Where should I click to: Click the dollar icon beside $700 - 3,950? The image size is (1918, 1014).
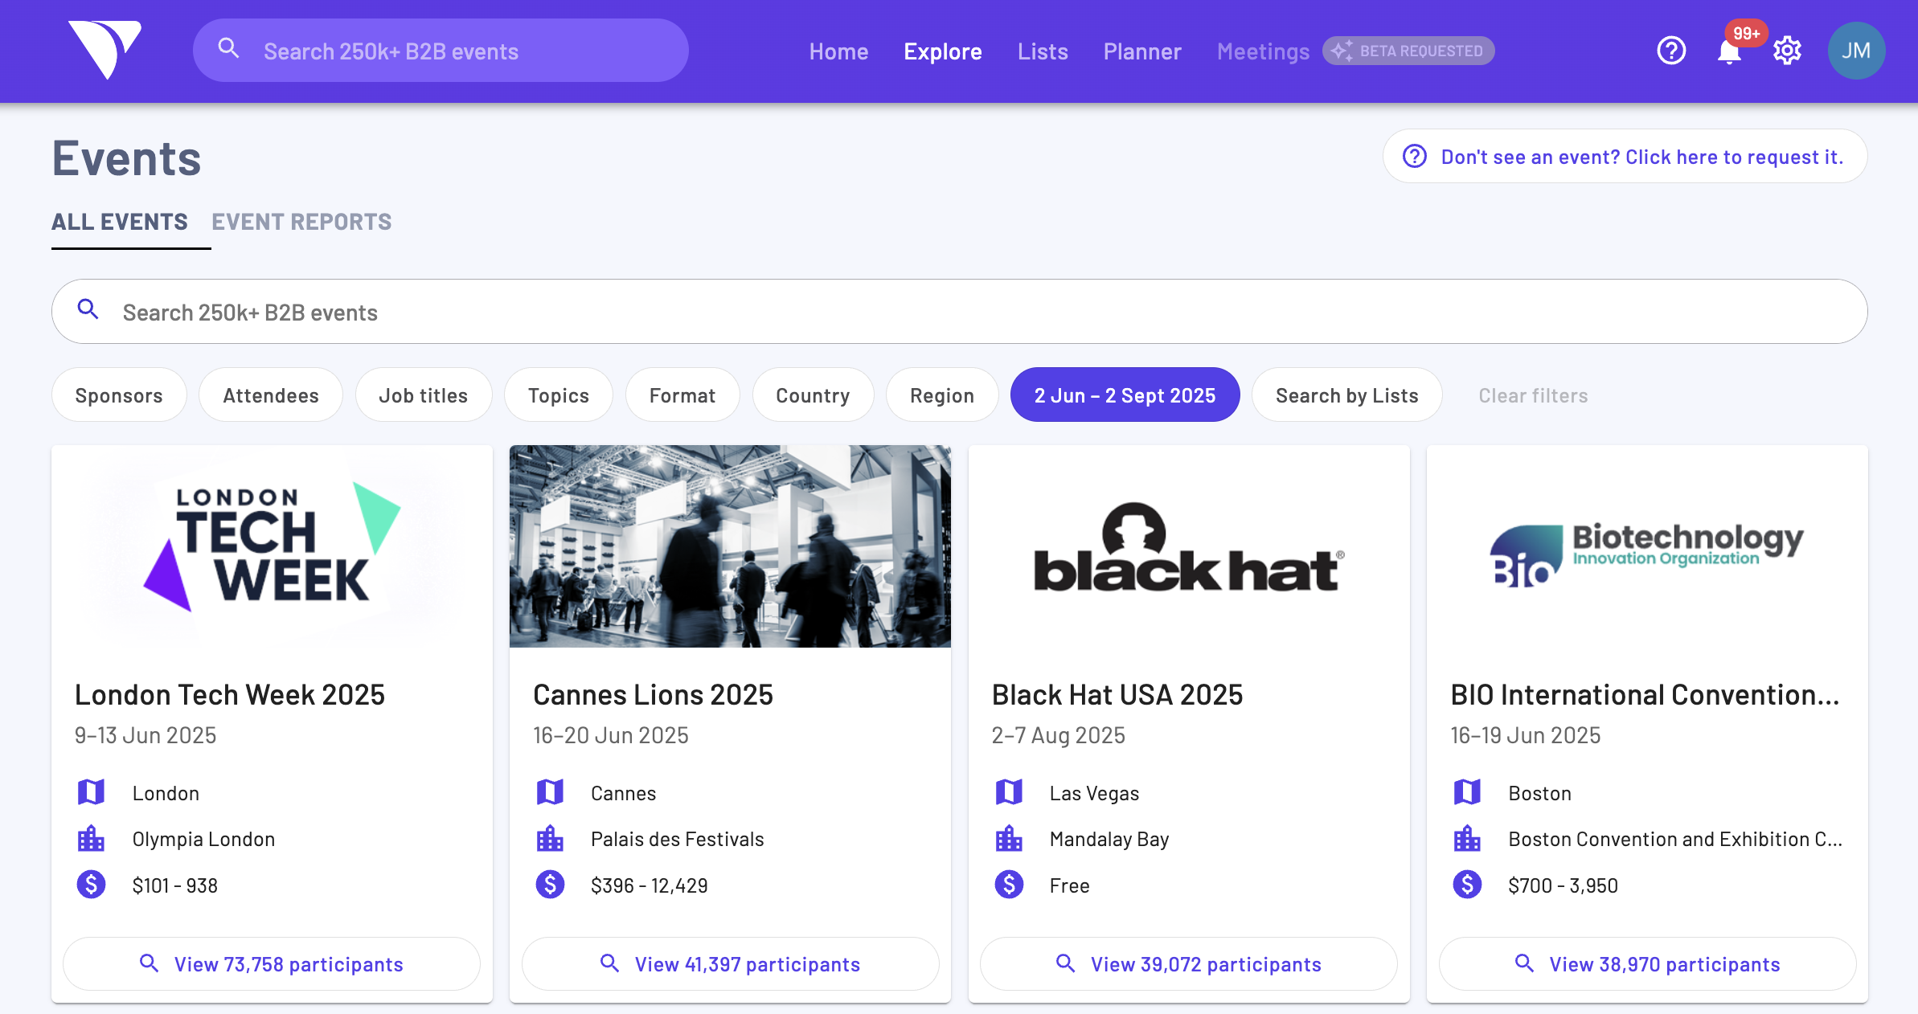click(x=1467, y=885)
